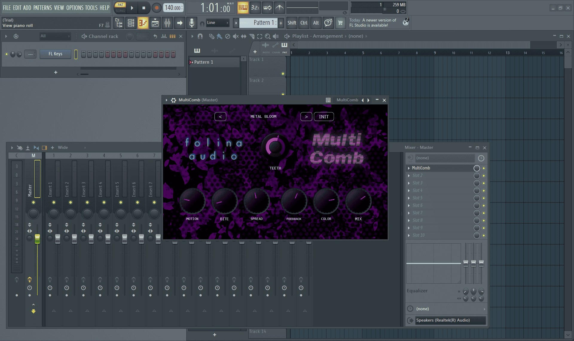Open the TOOLS menu

91,8
